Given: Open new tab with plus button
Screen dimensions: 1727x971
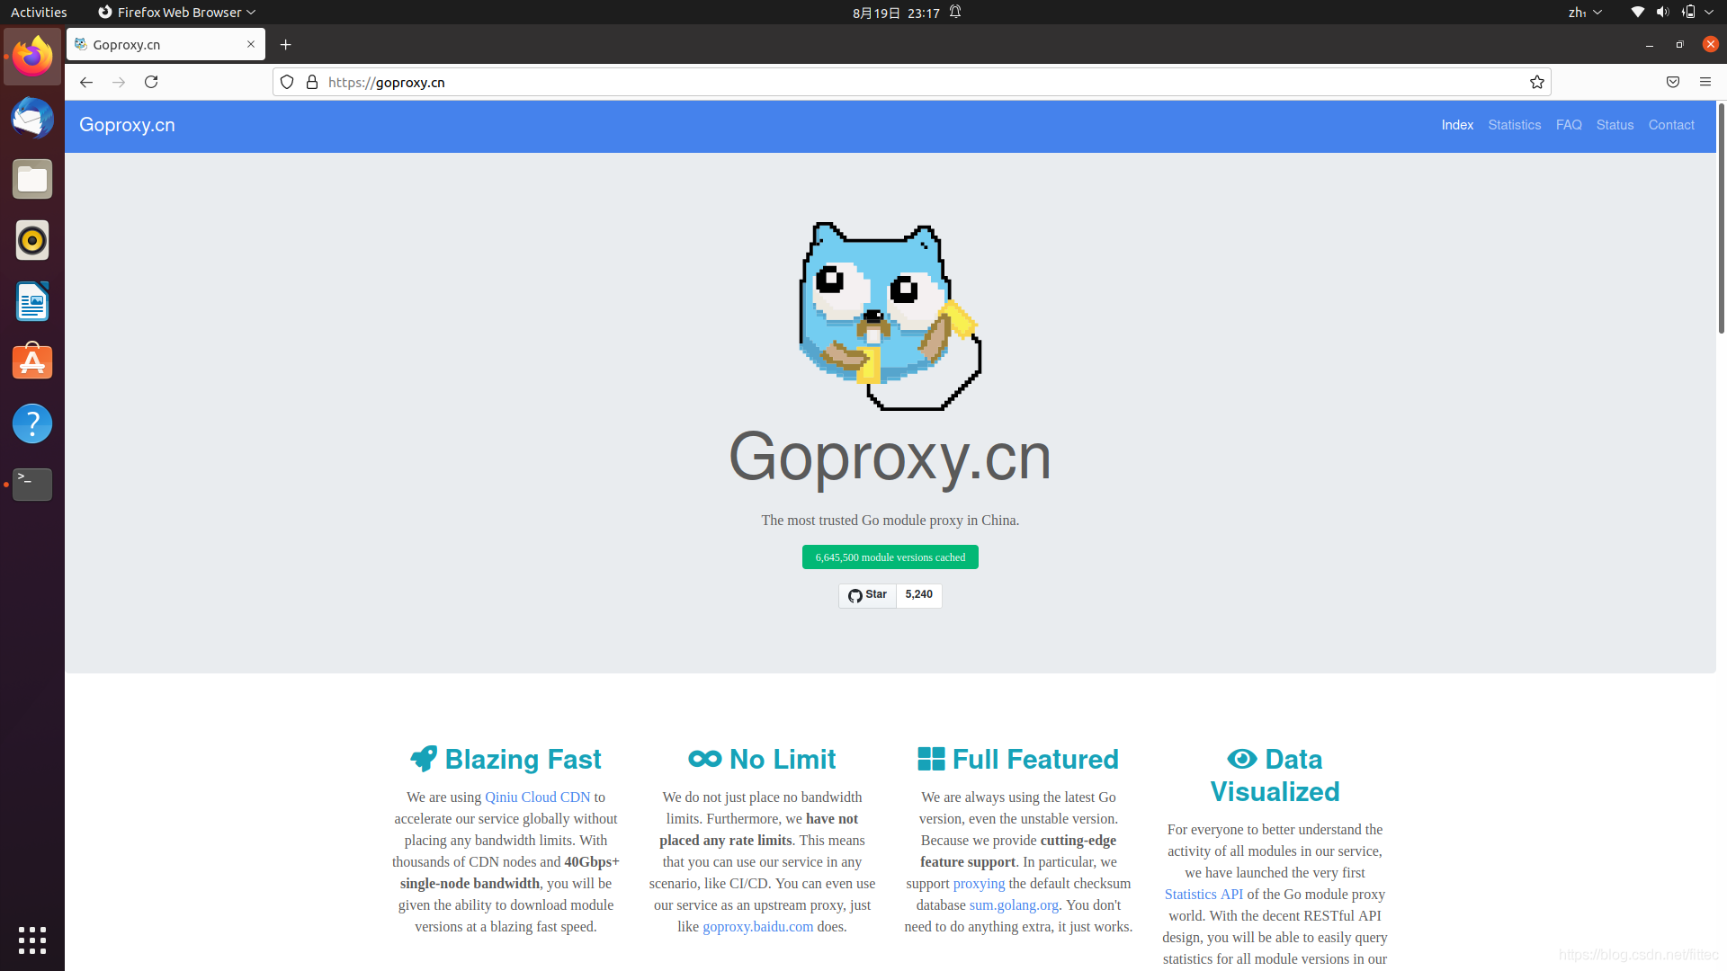Looking at the screenshot, I should [x=284, y=44].
